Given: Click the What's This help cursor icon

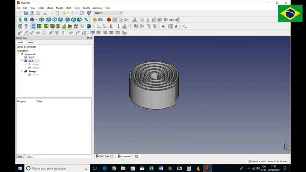Looking at the screenshot, I should [x=88, y=13].
